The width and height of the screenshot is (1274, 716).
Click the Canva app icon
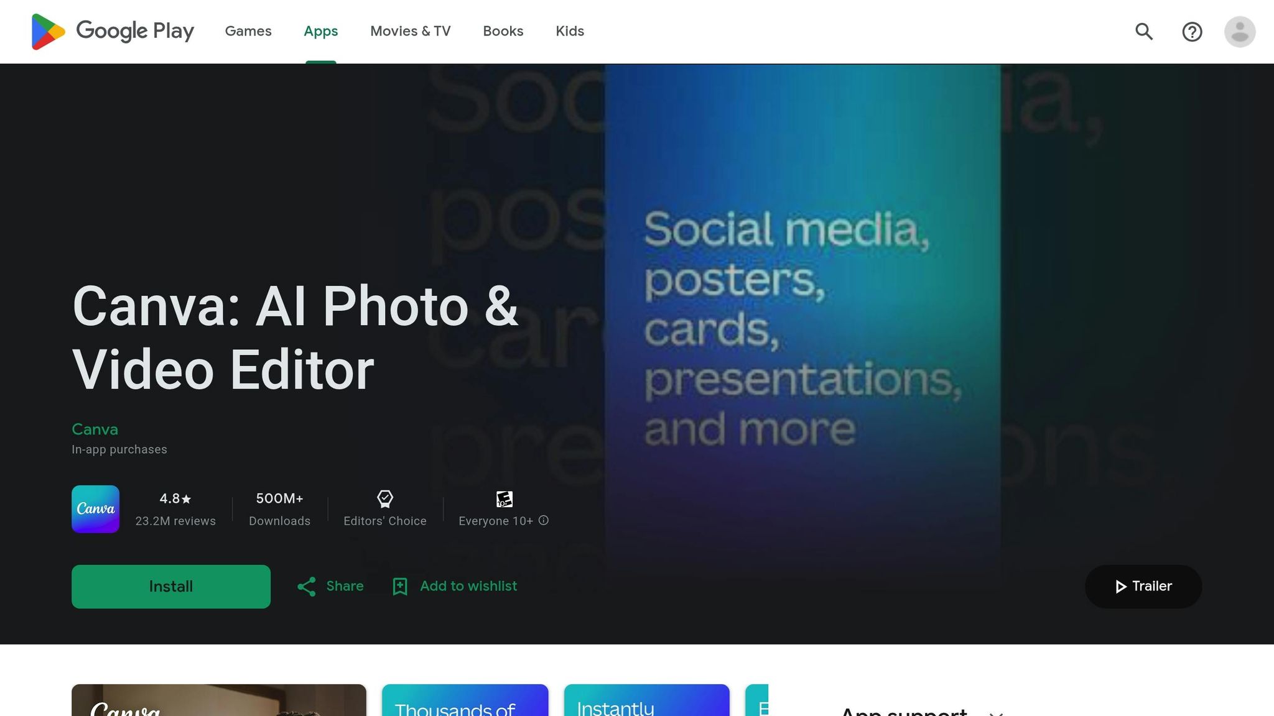coord(95,509)
